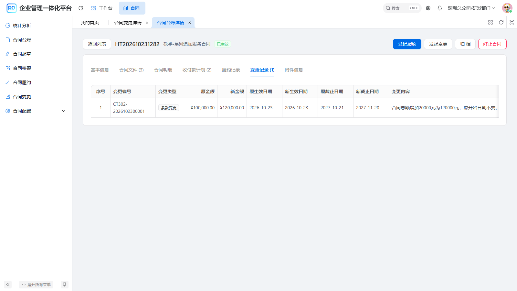Close the 合同变更详情 tab

147,23
